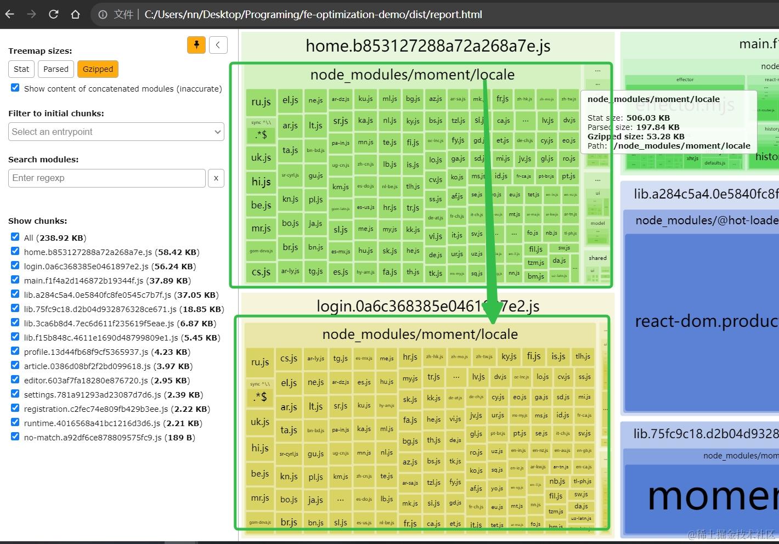Open the Select an entrypoint dropdown
779x544 pixels.
[116, 132]
